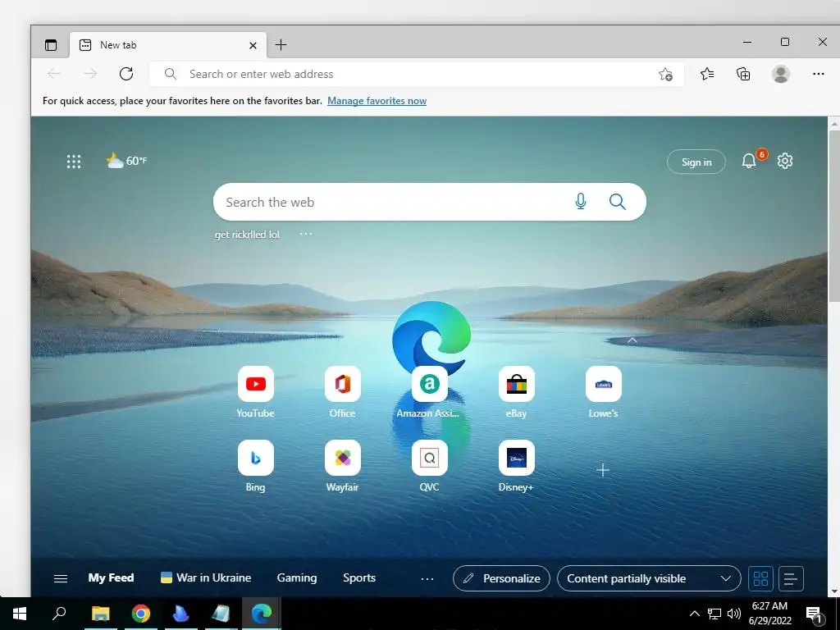Image resolution: width=840 pixels, height=630 pixels.
Task: Click the Search the web box
Action: coord(430,202)
